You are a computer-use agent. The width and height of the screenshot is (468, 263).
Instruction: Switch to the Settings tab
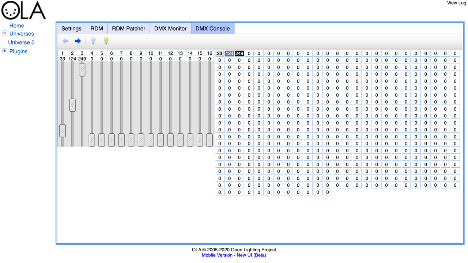pyautogui.click(x=71, y=28)
